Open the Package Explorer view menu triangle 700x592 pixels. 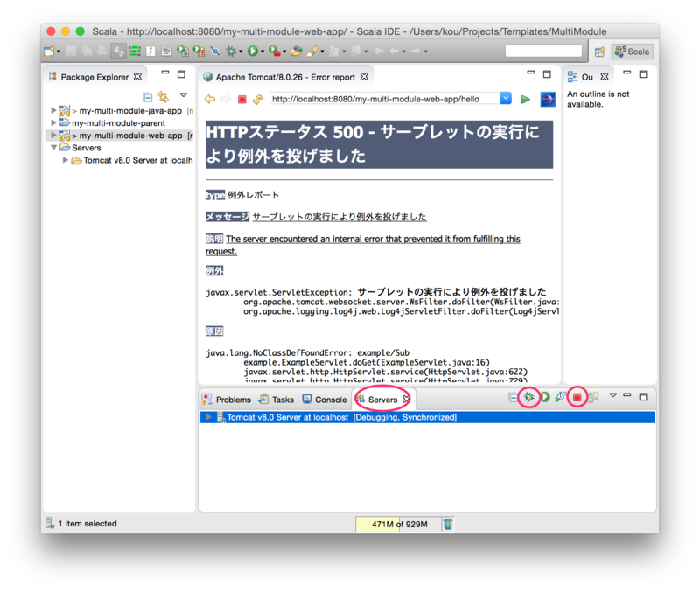click(x=183, y=95)
